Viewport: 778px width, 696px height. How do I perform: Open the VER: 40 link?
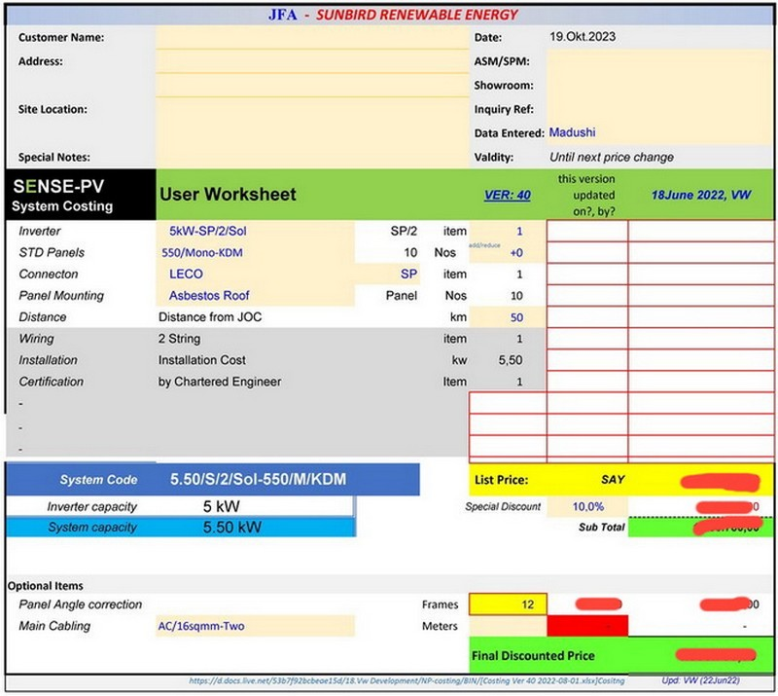[x=507, y=195]
